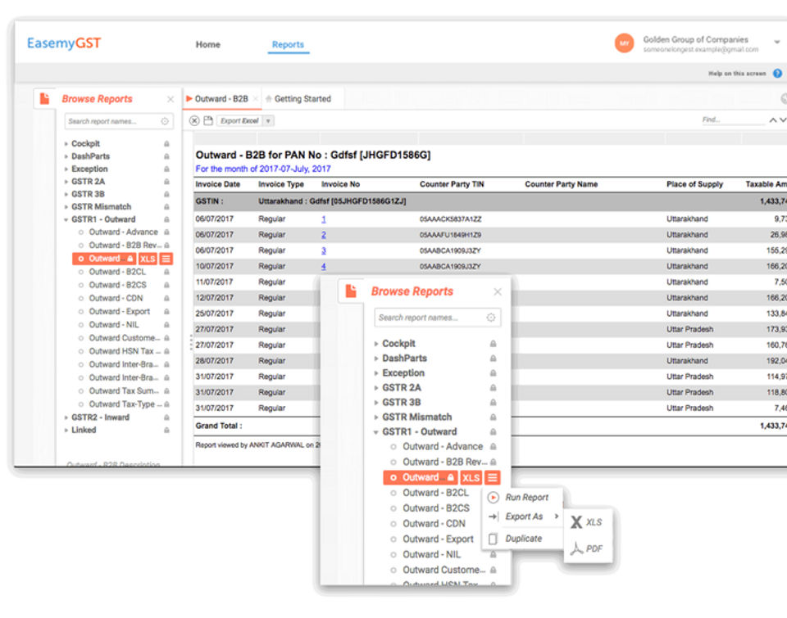Image resolution: width=787 pixels, height=618 pixels.
Task: Expand DashParts in left report tree
Action: click(66, 156)
